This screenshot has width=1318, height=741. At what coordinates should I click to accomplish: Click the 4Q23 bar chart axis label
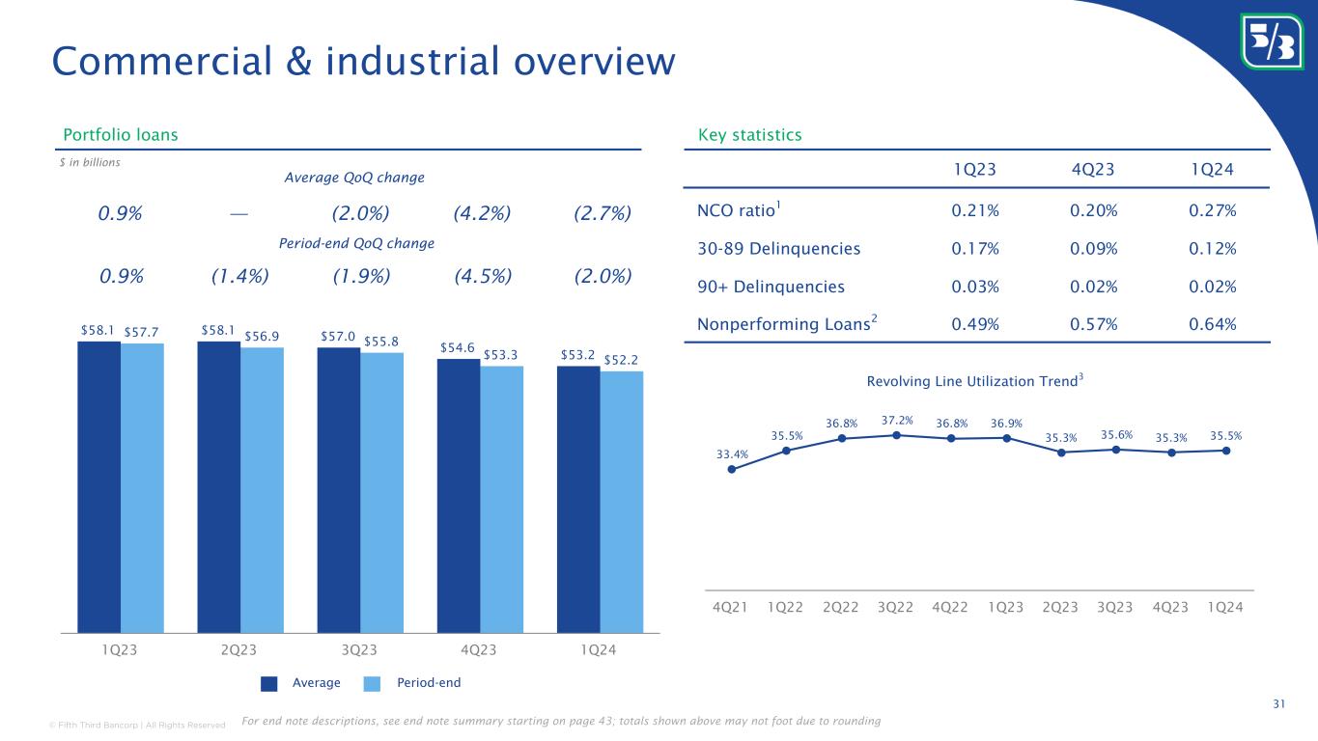(479, 649)
